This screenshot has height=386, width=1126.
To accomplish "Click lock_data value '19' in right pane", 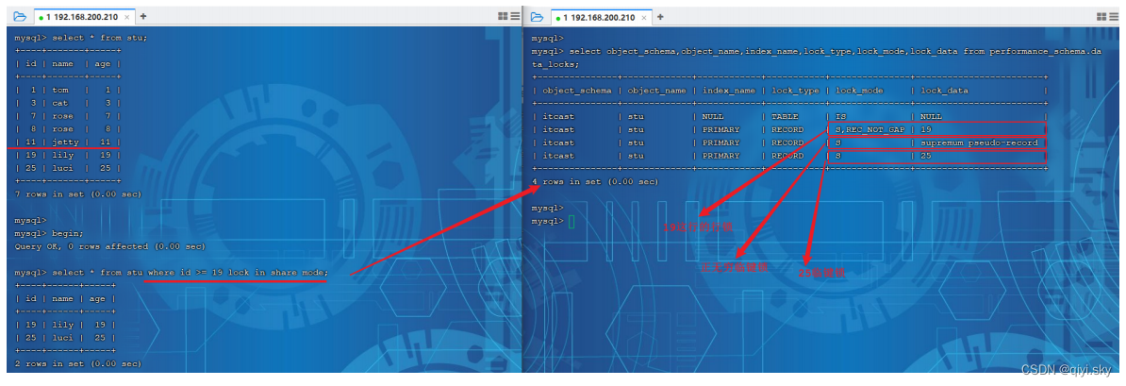I will tap(926, 129).
